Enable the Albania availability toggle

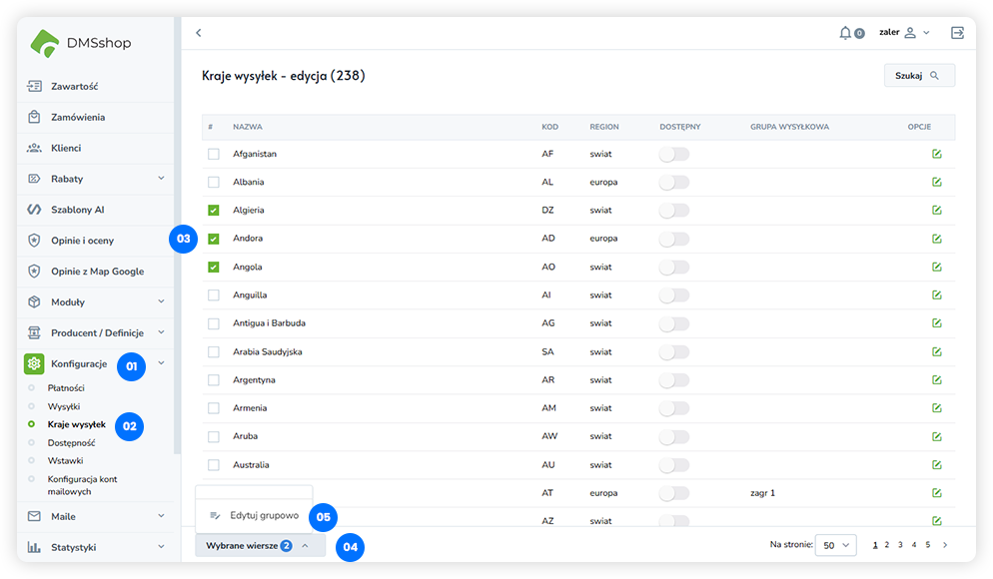click(x=674, y=183)
